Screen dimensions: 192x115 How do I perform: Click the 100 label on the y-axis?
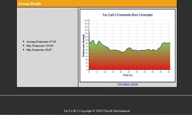[x=86, y=37]
